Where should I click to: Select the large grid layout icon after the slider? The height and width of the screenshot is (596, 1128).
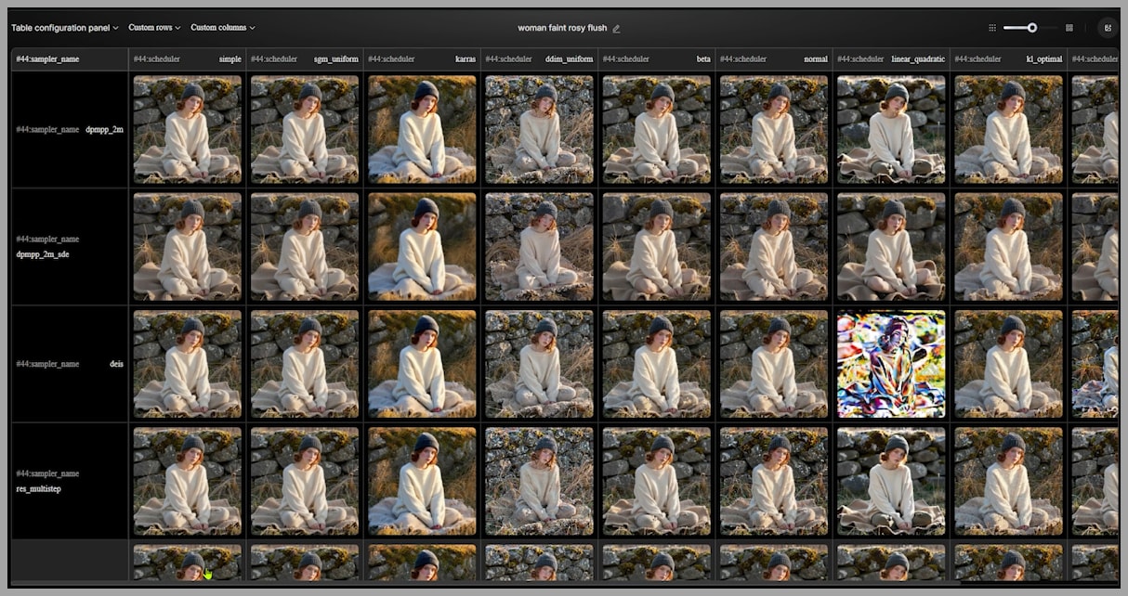pos(1069,27)
